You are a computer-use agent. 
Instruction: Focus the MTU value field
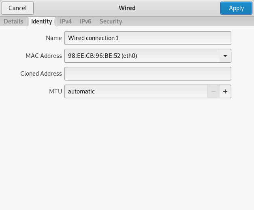pyautogui.click(x=136, y=91)
